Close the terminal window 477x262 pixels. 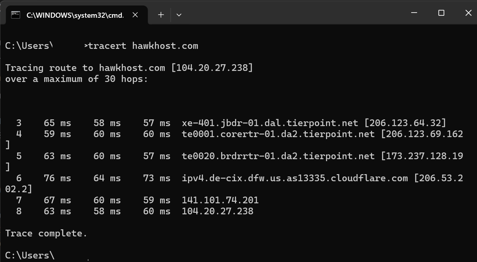coord(468,13)
